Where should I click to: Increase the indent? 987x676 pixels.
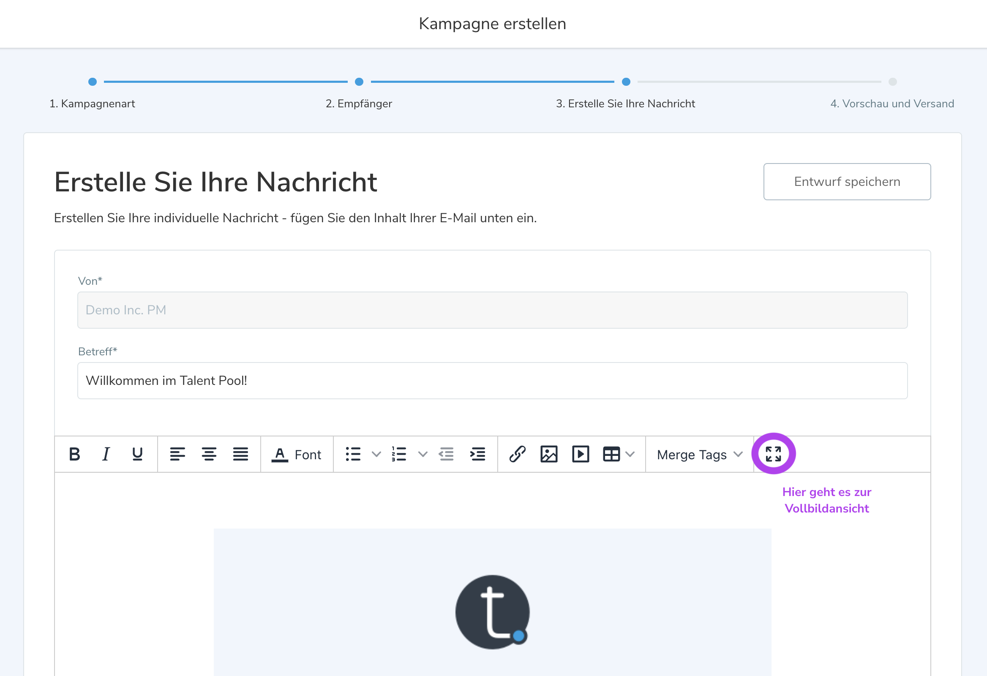tap(478, 454)
